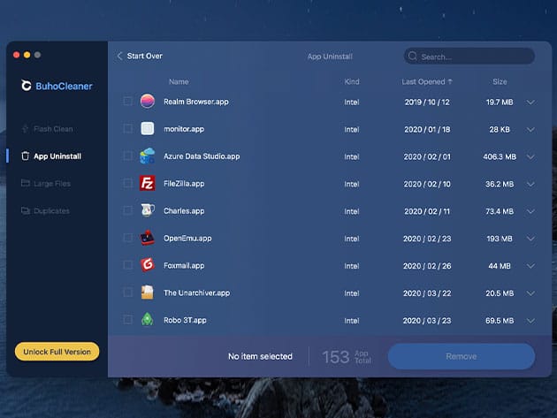The width and height of the screenshot is (557, 418).
Task: Click the Charles app icon
Action: (x=148, y=211)
